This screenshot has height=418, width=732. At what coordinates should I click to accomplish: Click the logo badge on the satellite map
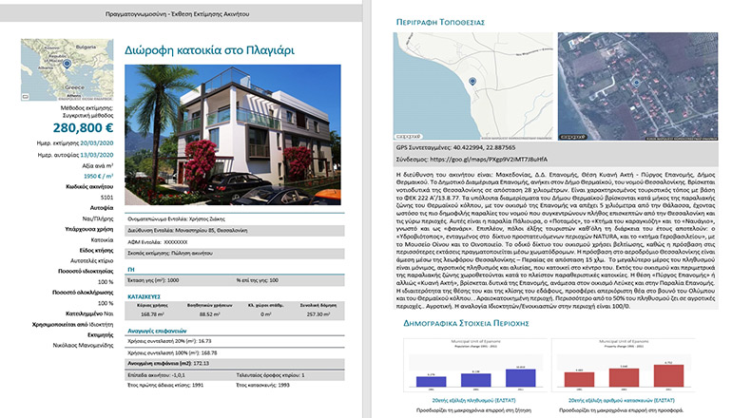(x=573, y=137)
